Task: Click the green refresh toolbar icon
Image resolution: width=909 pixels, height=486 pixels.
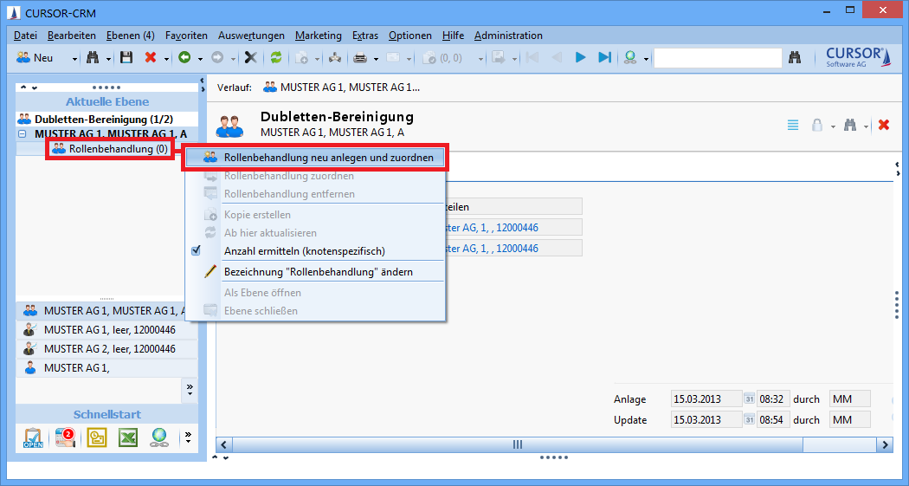Action: (276, 58)
